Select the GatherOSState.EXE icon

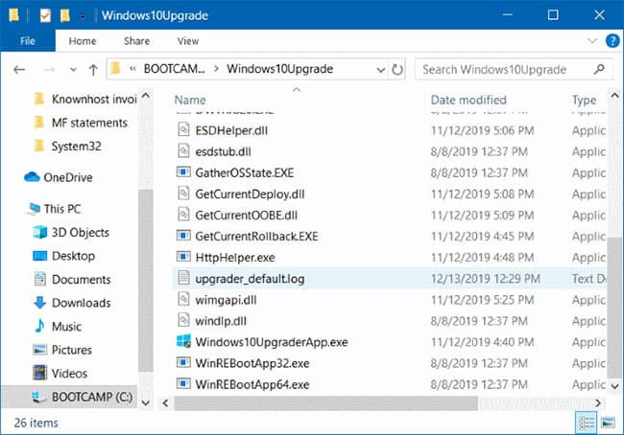(x=183, y=172)
